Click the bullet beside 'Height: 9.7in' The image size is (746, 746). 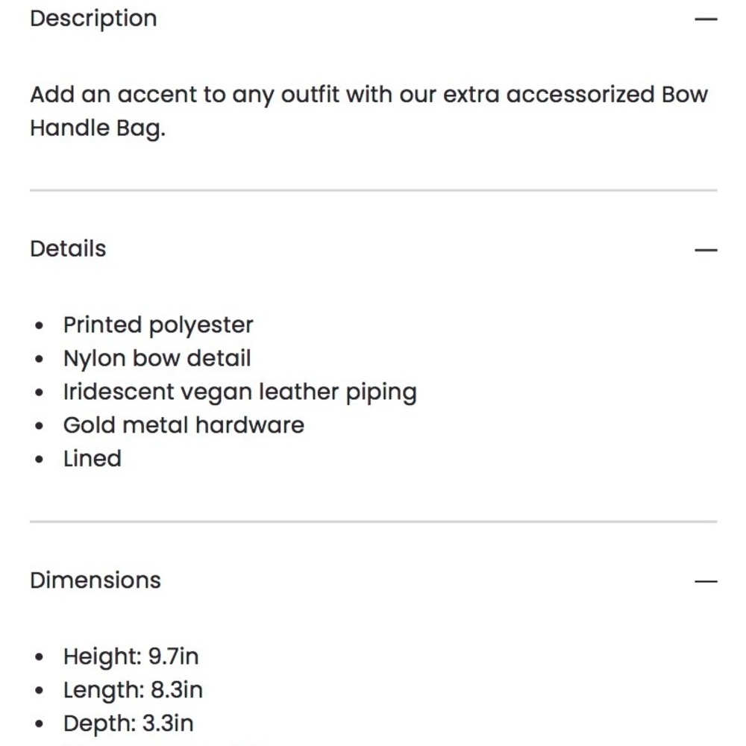coord(39,657)
